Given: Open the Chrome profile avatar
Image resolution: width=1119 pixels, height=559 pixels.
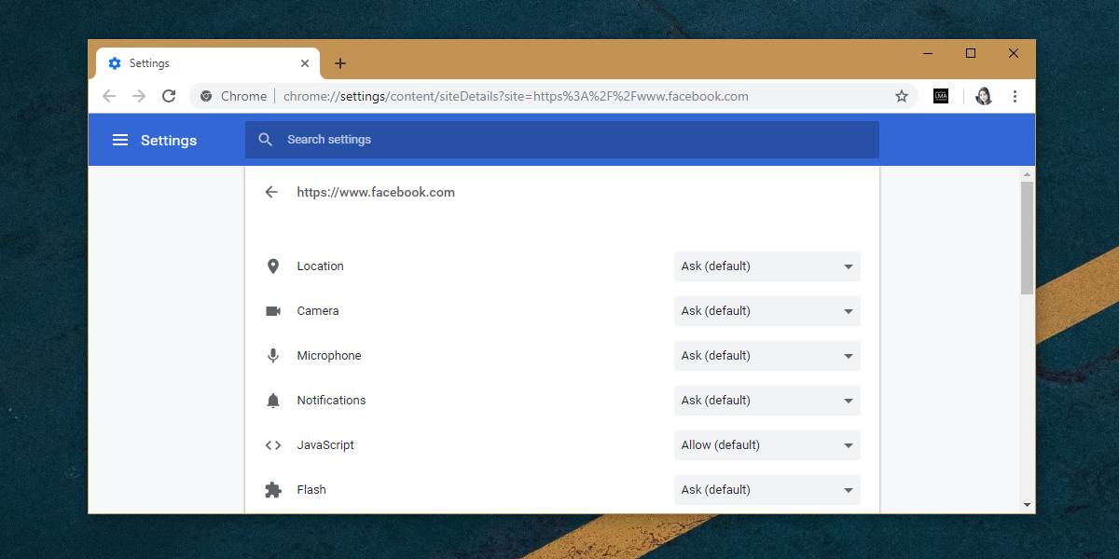Looking at the screenshot, I should [x=984, y=96].
